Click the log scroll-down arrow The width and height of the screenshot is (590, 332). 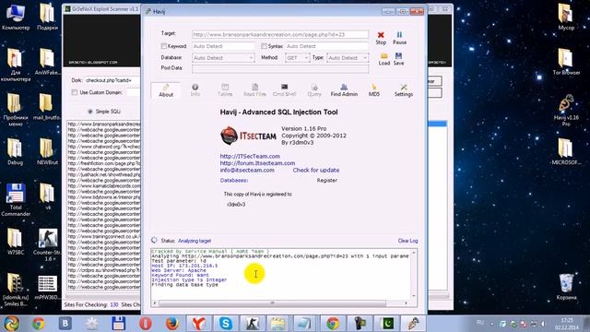pyautogui.click(x=414, y=295)
